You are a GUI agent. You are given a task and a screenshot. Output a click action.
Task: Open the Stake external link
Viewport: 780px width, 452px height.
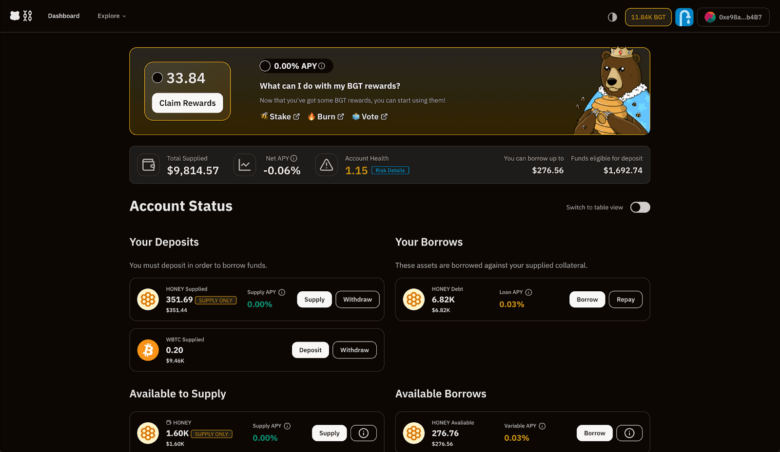point(280,116)
